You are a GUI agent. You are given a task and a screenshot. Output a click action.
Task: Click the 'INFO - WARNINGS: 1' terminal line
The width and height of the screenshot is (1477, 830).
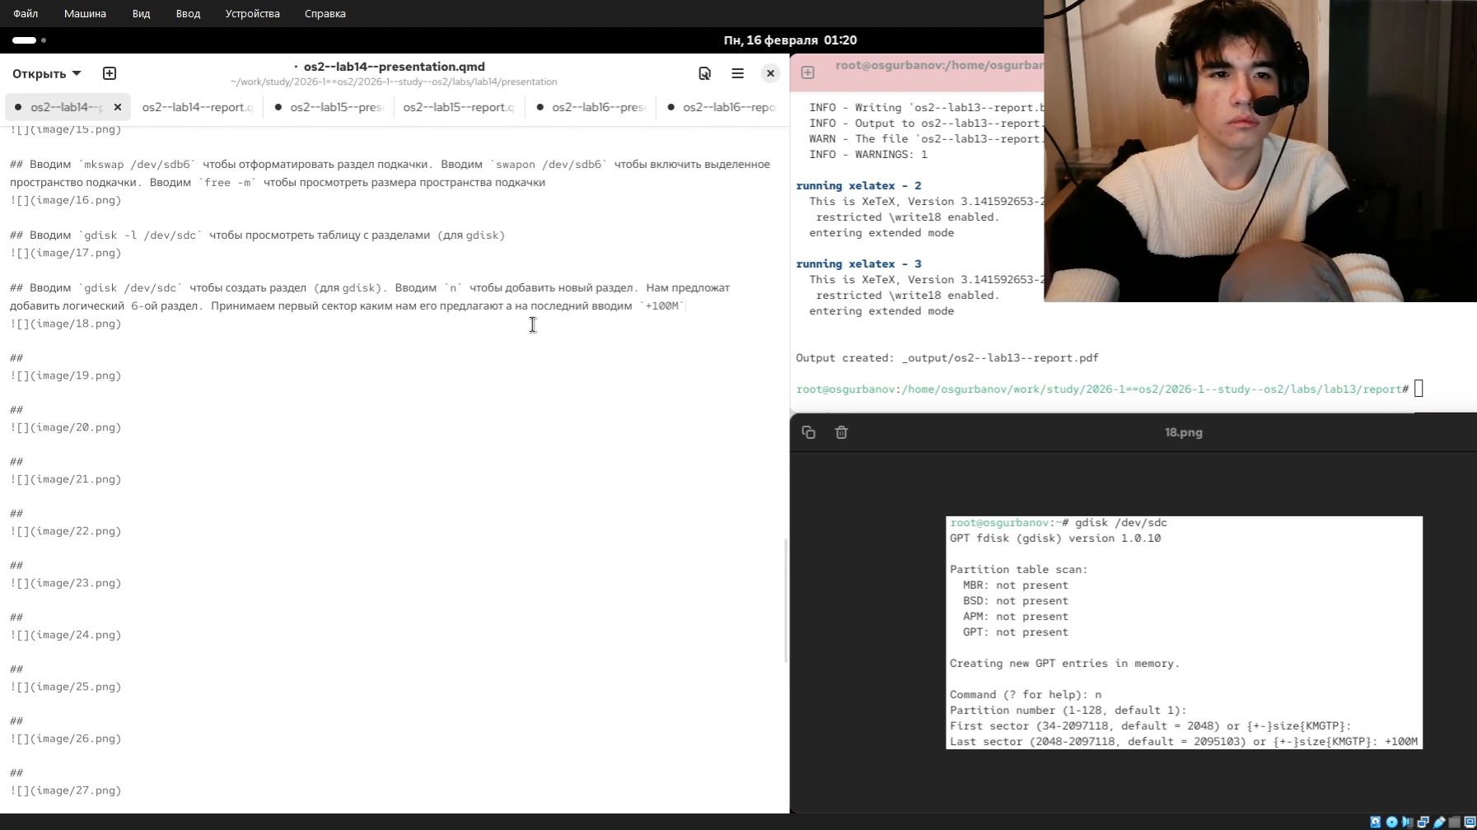pyautogui.click(x=868, y=155)
